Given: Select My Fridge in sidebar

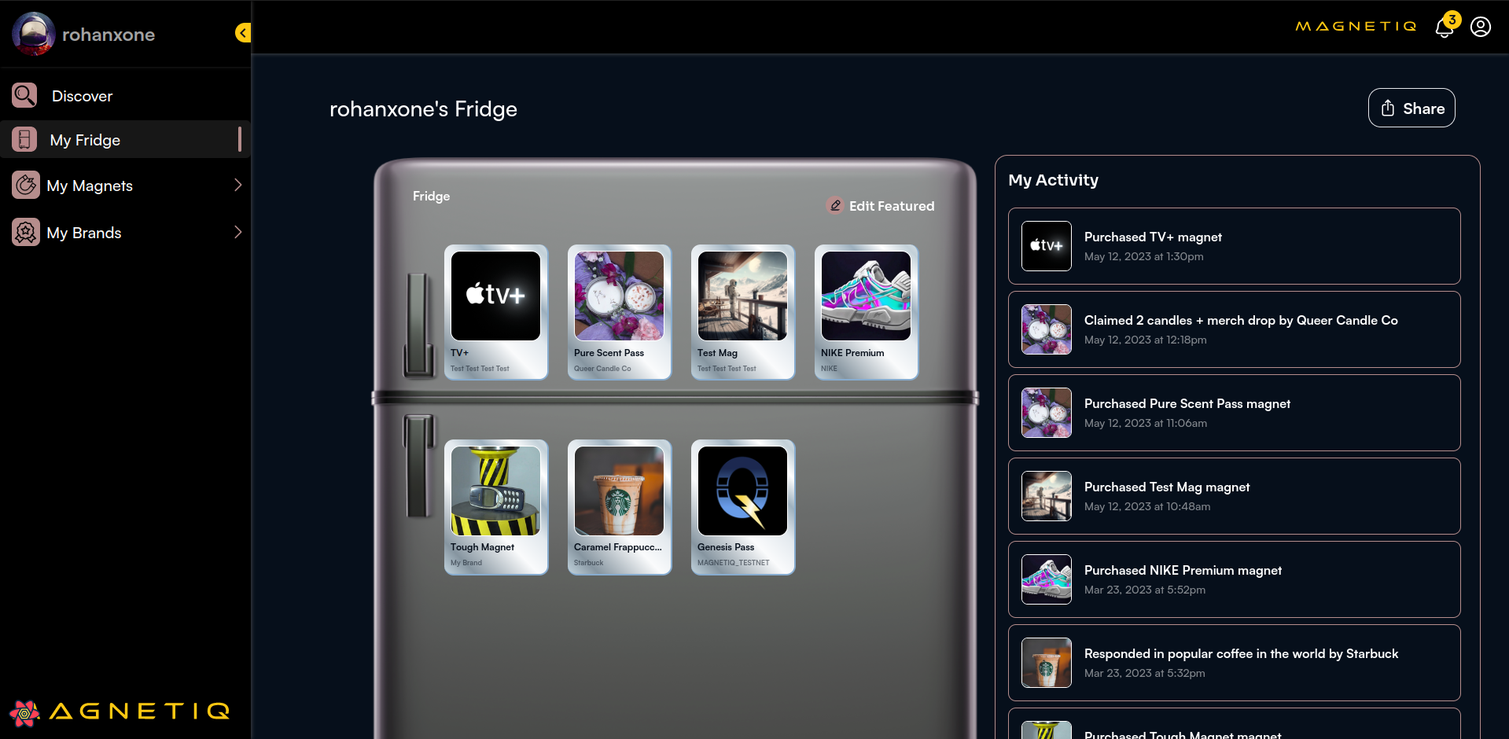Looking at the screenshot, I should tap(85, 140).
